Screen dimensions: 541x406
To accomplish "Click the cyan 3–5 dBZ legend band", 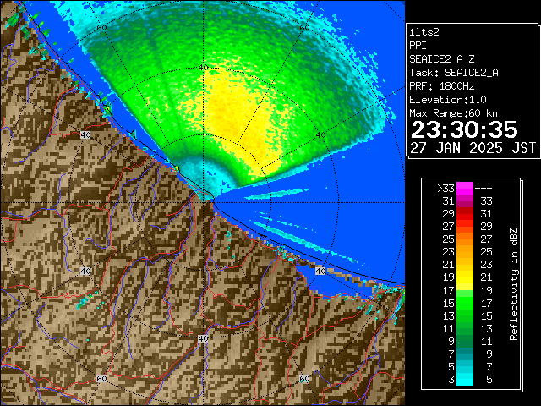I will [465, 379].
